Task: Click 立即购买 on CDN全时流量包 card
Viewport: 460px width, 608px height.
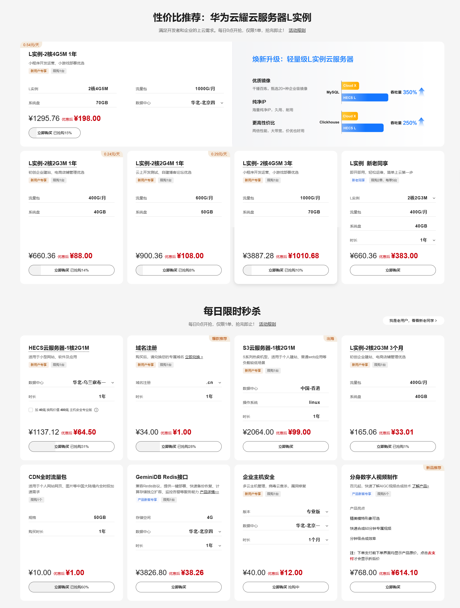Action: coord(71,587)
